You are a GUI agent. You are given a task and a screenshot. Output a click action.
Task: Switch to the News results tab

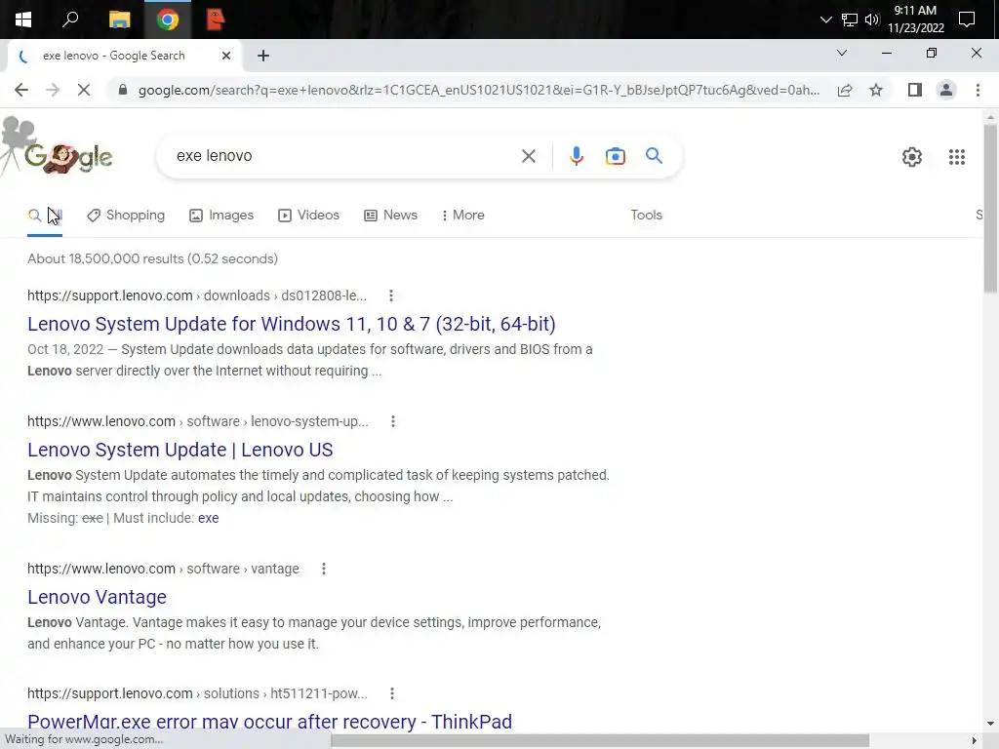coord(390,216)
